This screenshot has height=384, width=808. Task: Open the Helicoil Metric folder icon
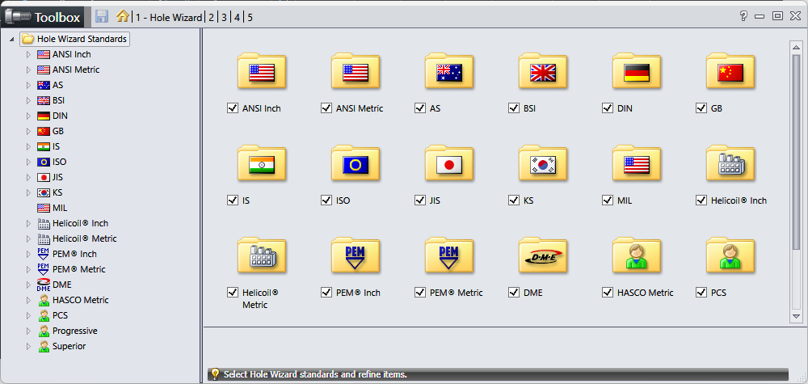point(262,255)
